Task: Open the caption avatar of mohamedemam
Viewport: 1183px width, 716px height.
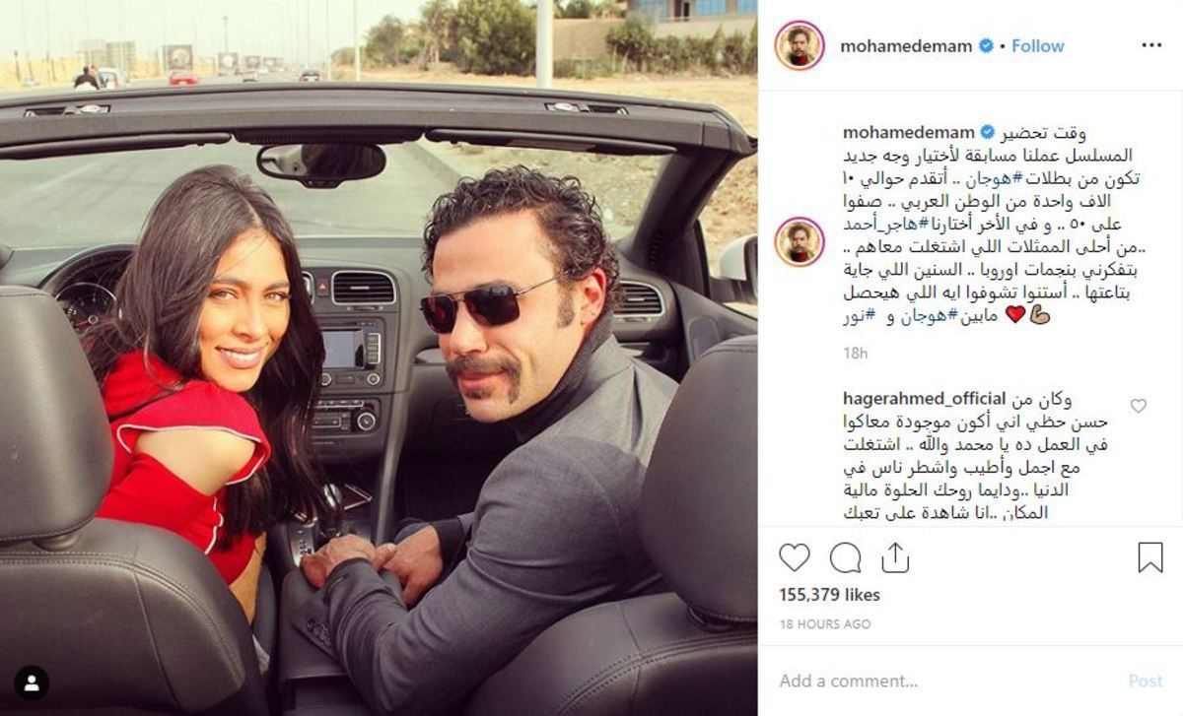Action: 799,242
